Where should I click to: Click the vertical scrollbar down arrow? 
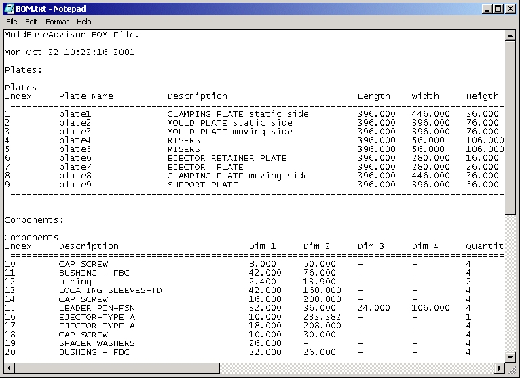click(510, 357)
